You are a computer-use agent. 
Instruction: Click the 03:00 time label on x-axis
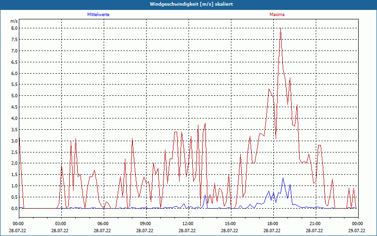pyautogui.click(x=62, y=224)
